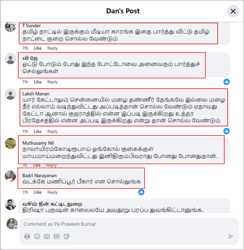Viewport: 244px width, 250px height.
Task: Switch commenting profile via avatar dropdown arrow
Action: point(16,227)
